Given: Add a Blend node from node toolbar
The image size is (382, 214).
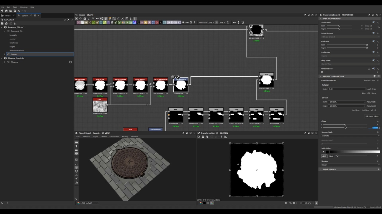Looking at the screenshot, I should (82, 22).
